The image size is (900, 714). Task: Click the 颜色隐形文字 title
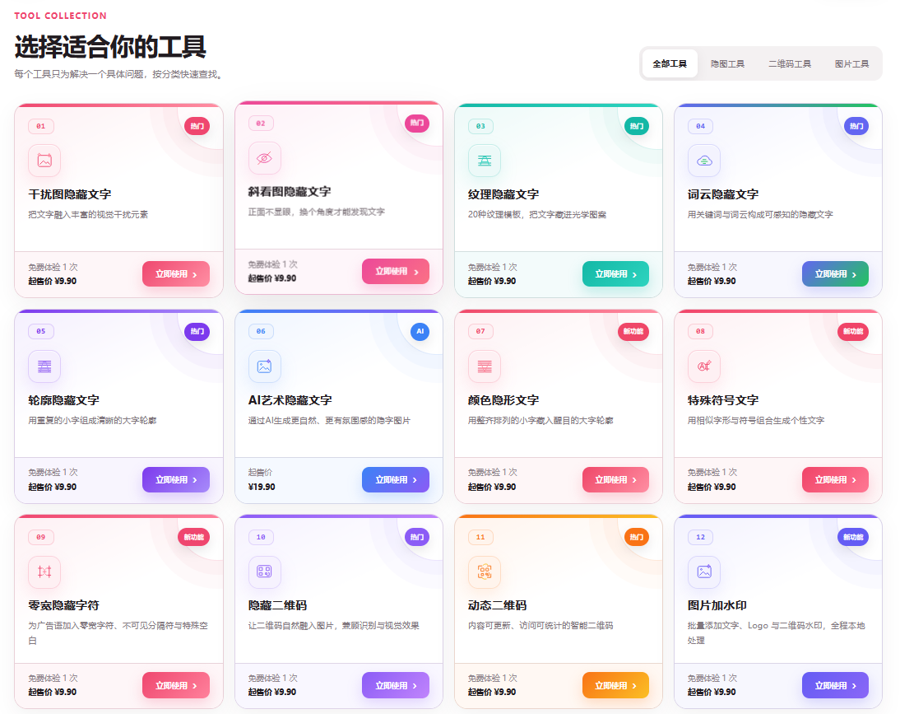pos(503,399)
